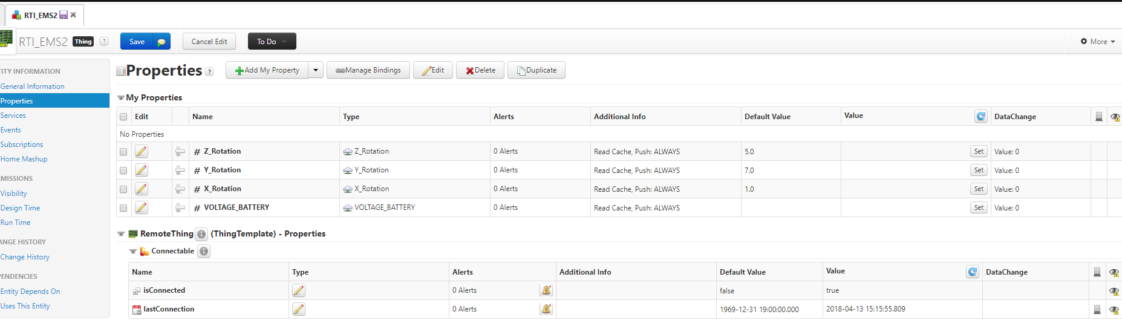Open the To Do dropdown button

click(x=272, y=42)
